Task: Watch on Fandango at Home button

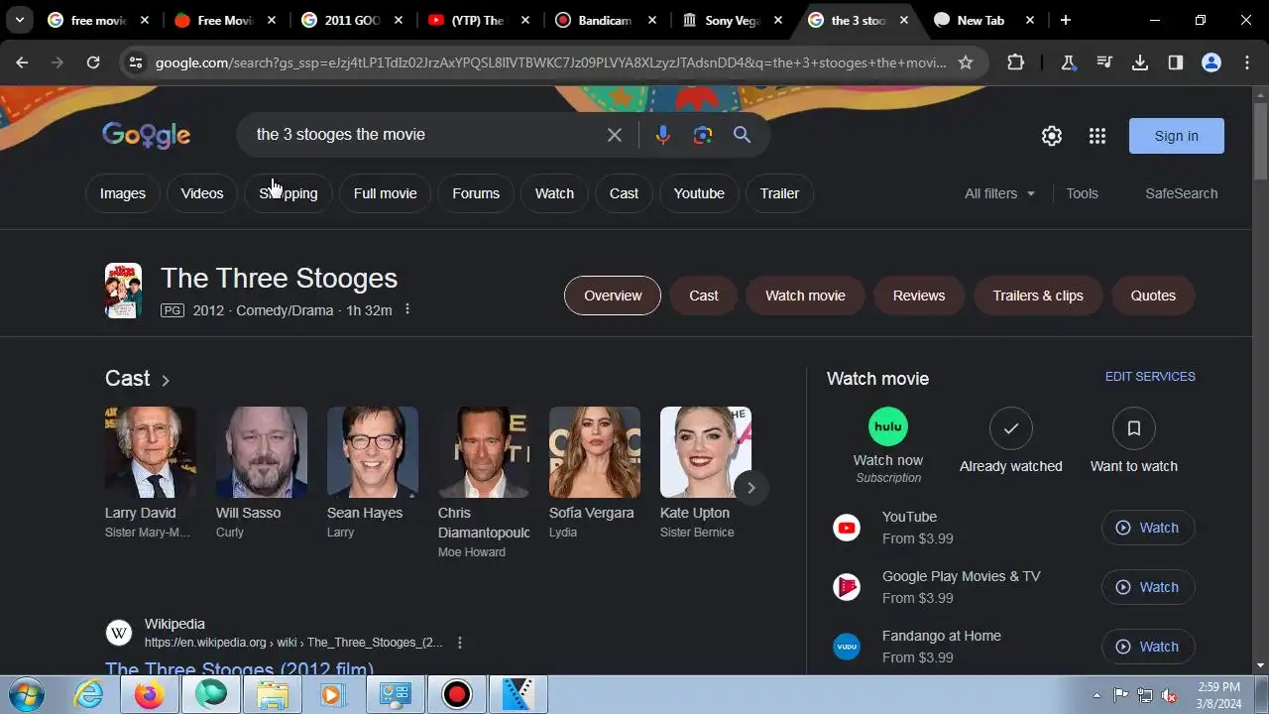Action: pyautogui.click(x=1148, y=647)
